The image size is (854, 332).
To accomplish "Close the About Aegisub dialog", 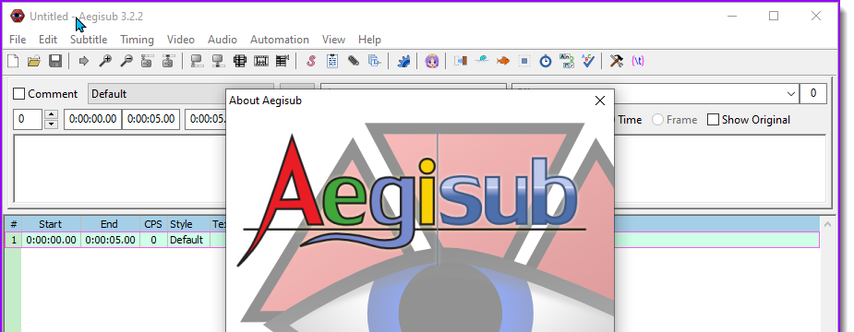I will pos(600,101).
